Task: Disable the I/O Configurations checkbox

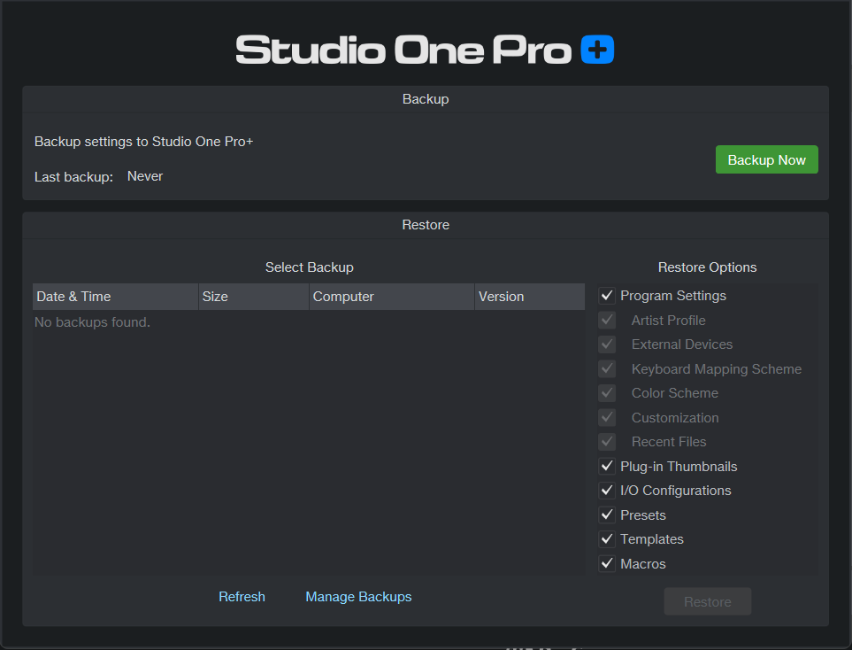Action: [607, 490]
